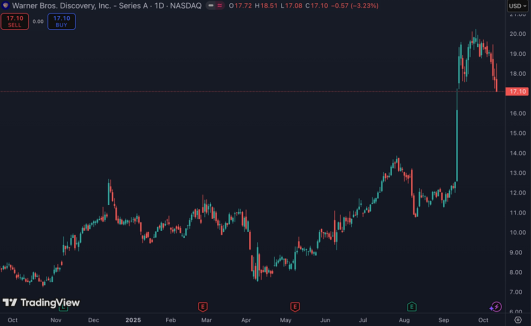Screen dimensions: 531x326
Task: Click the bold 2025 time axis label
Action: pos(133,320)
